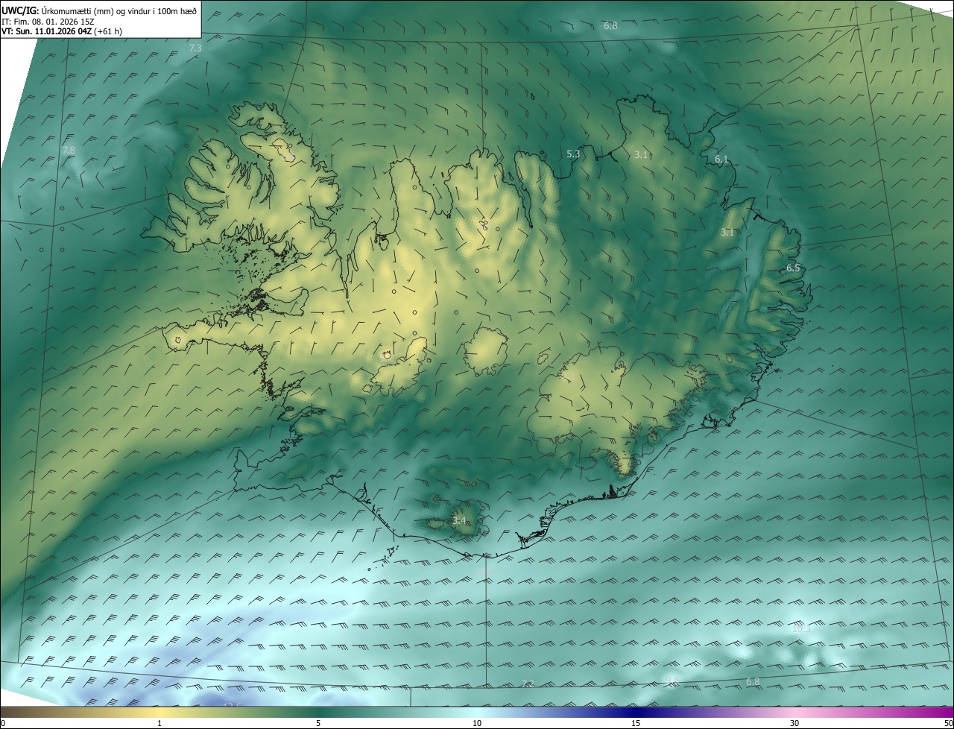Pick the yellow colorbar swatch above label 1

coord(159,713)
